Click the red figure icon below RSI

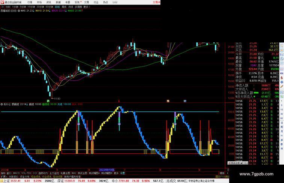282,78
